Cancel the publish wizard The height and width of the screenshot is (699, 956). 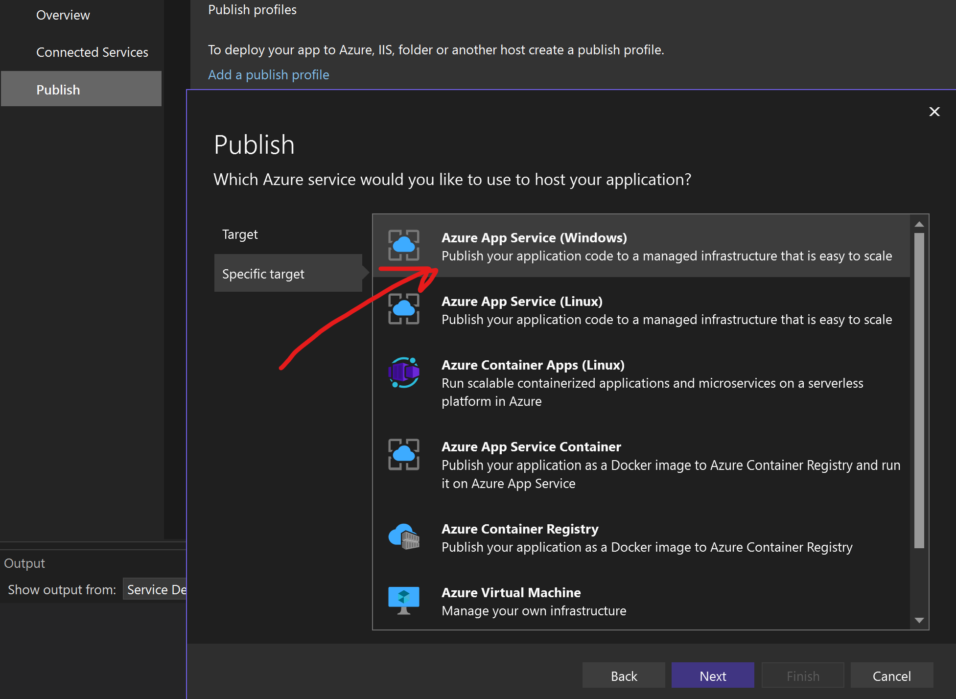pyautogui.click(x=892, y=676)
